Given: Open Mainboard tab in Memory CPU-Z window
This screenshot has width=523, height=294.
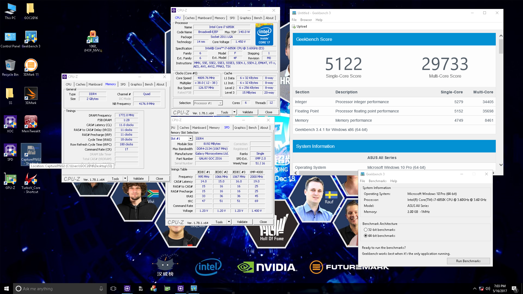Looking at the screenshot, I should point(95,84).
